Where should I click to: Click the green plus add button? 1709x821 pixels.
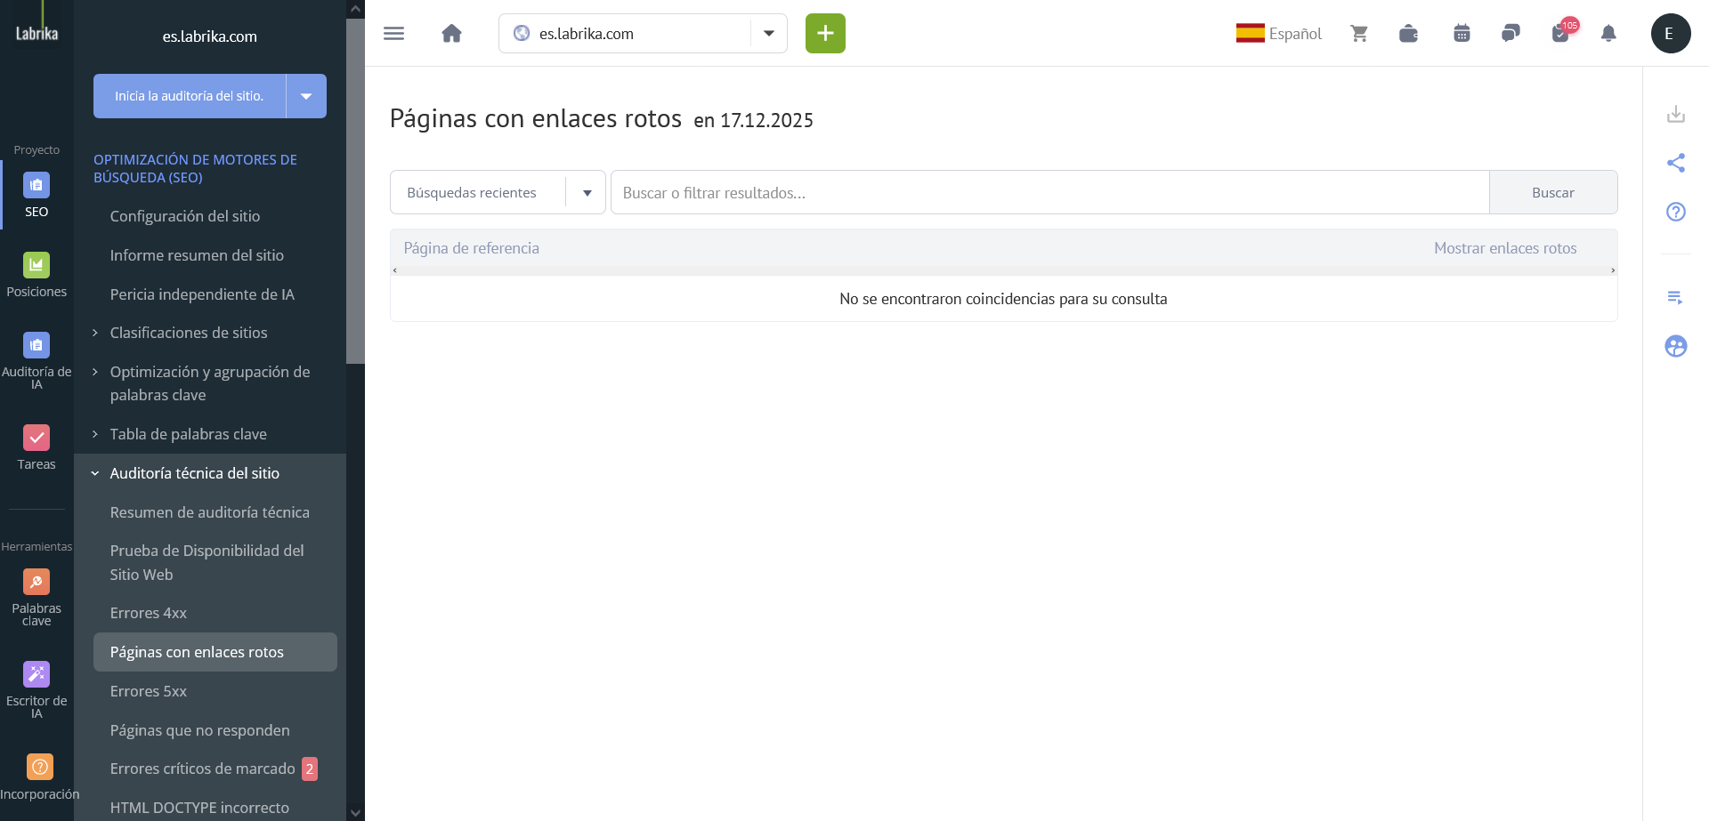point(825,34)
